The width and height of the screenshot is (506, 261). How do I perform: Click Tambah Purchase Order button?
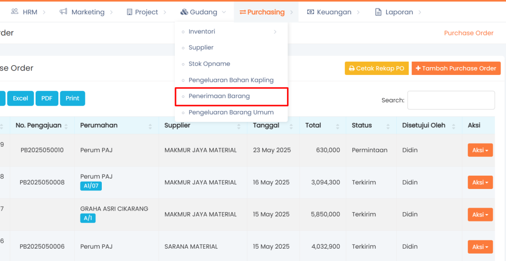pyautogui.click(x=456, y=69)
